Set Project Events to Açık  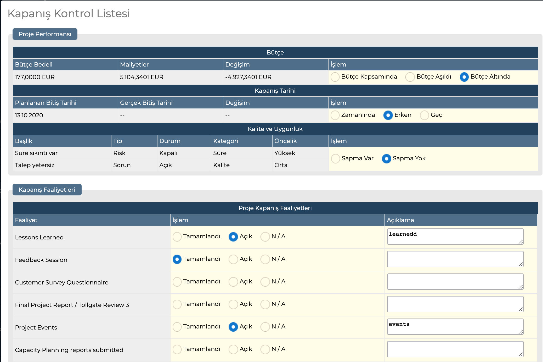(233, 327)
